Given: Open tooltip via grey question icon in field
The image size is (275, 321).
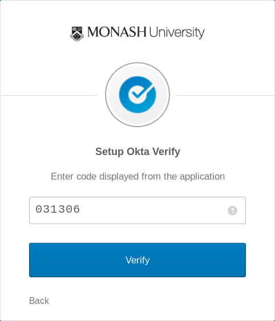Looking at the screenshot, I should pos(232,210).
